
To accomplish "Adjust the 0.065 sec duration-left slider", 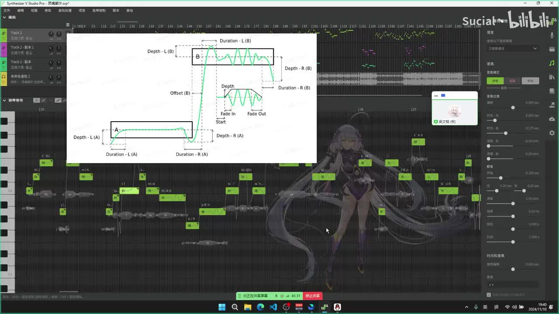I will [495, 120].
